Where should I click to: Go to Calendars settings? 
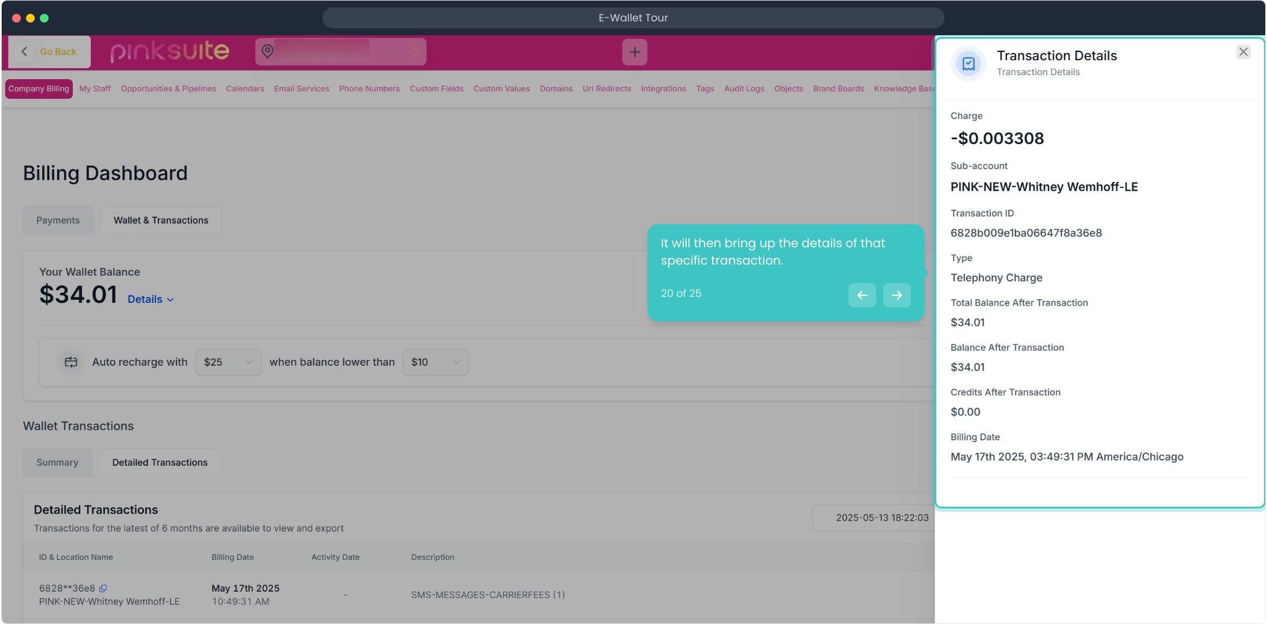244,89
